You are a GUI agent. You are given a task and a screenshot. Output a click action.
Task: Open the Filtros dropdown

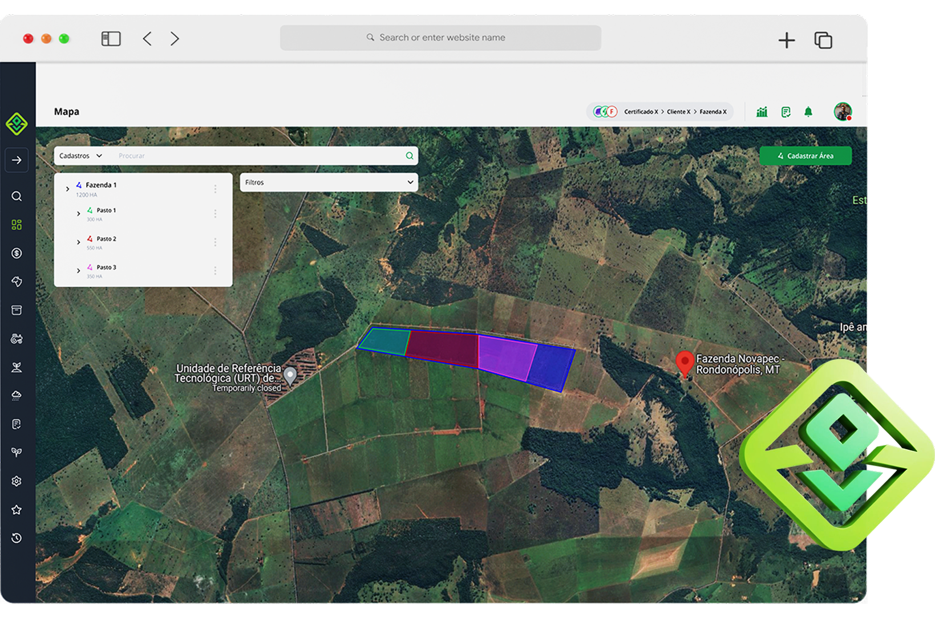coord(329,182)
